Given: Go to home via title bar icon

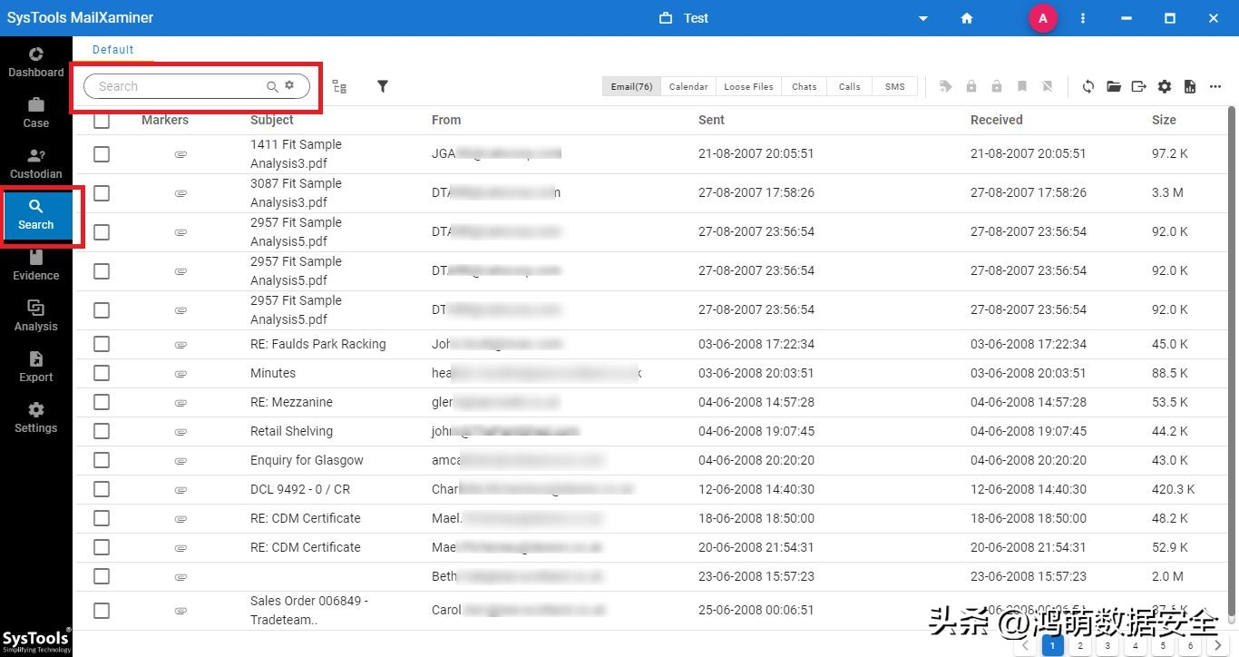Looking at the screenshot, I should (967, 18).
